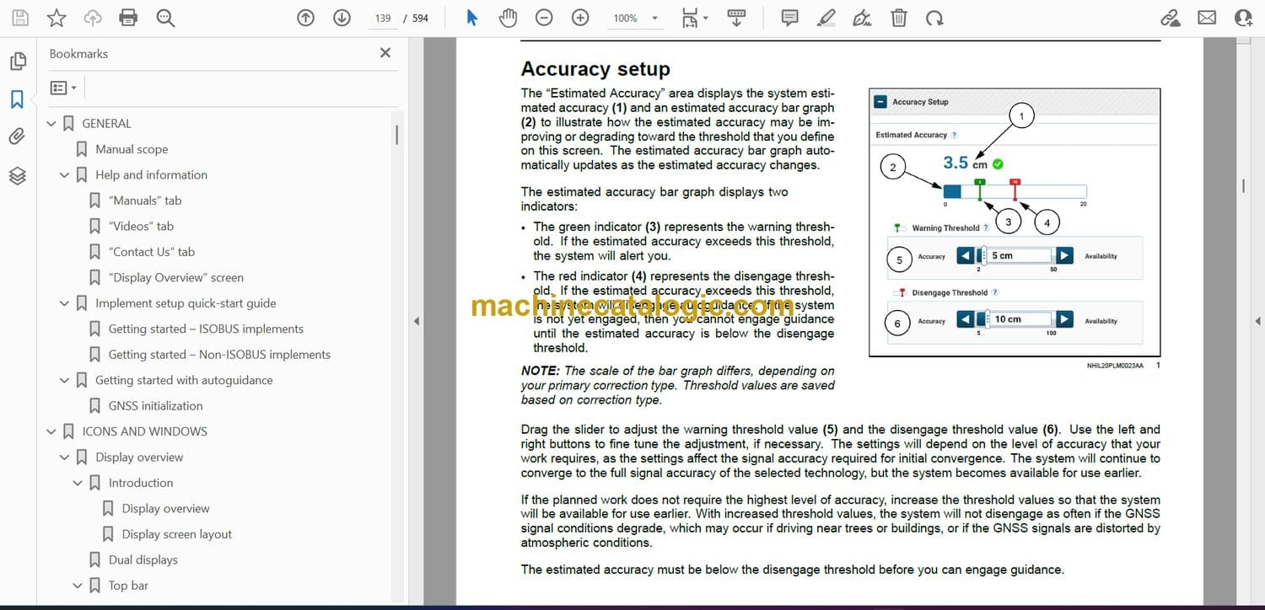The height and width of the screenshot is (610, 1265).
Task: Jump to the "Manuals" tab bookmark
Action: tap(145, 201)
